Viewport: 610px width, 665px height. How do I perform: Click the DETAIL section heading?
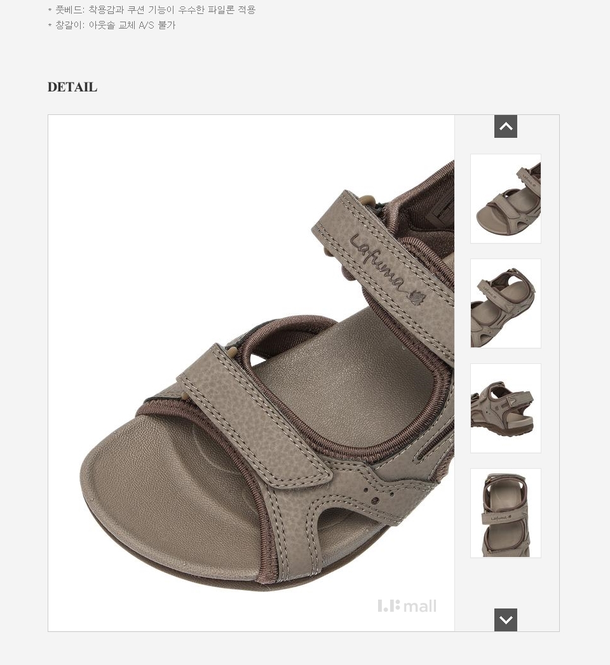click(x=72, y=87)
